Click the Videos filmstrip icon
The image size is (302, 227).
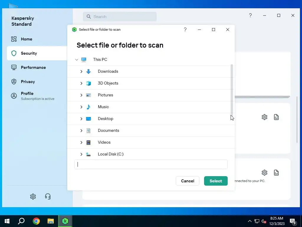(x=88, y=142)
